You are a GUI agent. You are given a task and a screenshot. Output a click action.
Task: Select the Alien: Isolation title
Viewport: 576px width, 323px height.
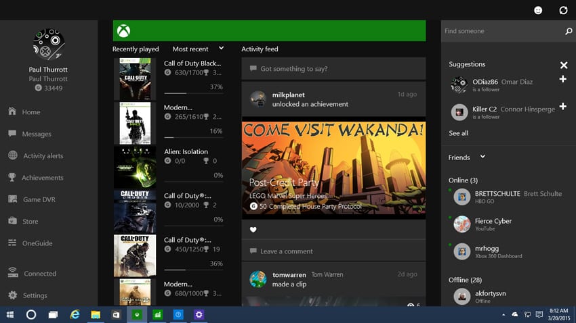coord(186,151)
